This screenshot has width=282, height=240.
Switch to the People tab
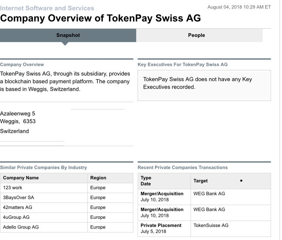point(196,35)
